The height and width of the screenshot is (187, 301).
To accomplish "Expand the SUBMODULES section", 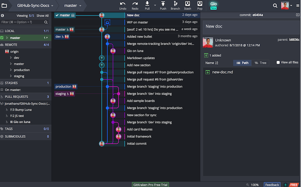I will coord(26,136).
